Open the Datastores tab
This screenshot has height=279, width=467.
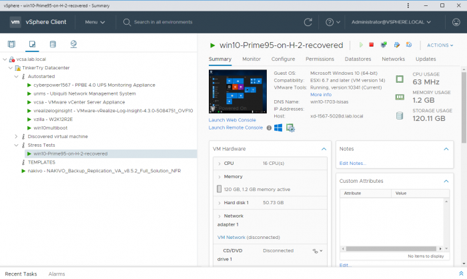(x=358, y=59)
